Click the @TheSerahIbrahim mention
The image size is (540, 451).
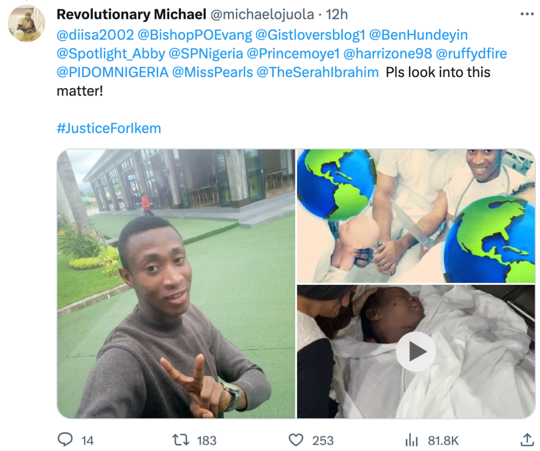click(x=317, y=72)
